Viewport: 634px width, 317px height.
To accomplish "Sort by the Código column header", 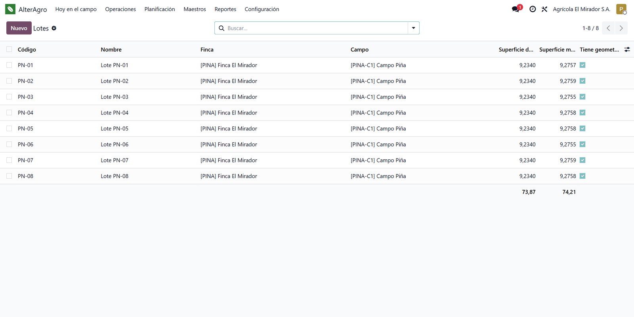I will pos(27,50).
